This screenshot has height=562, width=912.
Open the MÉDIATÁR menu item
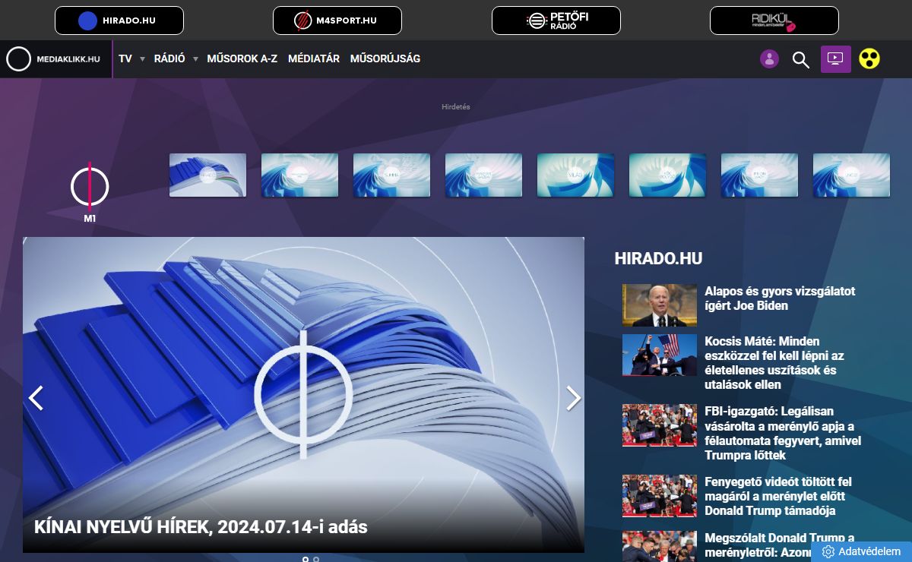(314, 58)
